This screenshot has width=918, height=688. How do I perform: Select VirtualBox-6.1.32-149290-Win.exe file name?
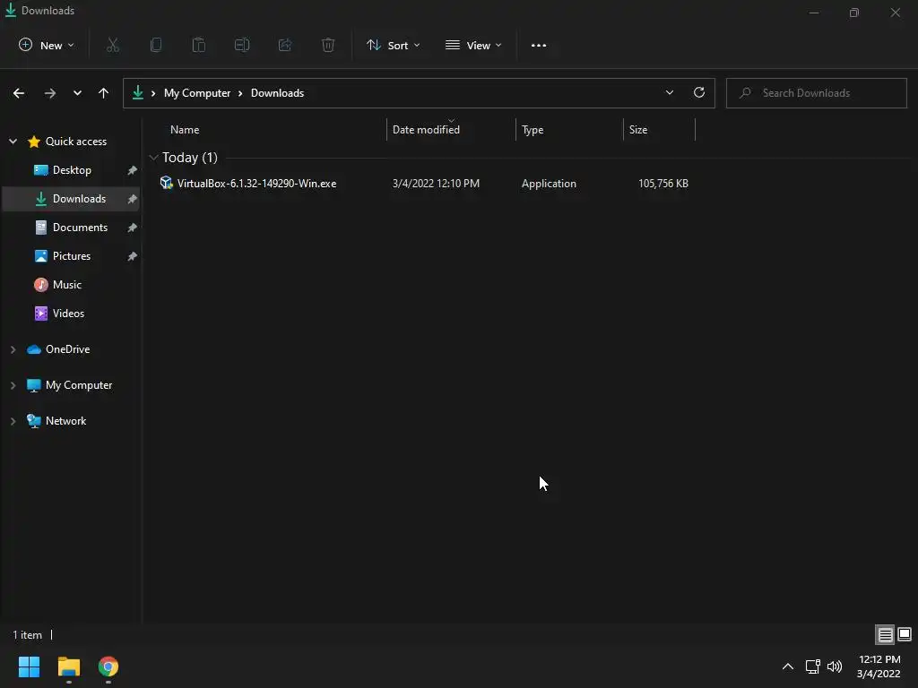(257, 184)
